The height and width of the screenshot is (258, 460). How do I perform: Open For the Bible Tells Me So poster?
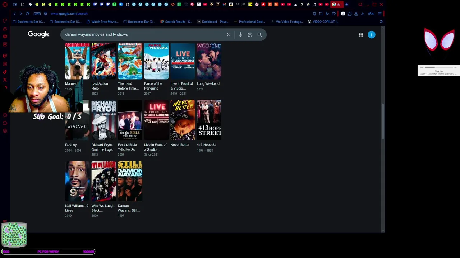tap(130, 120)
